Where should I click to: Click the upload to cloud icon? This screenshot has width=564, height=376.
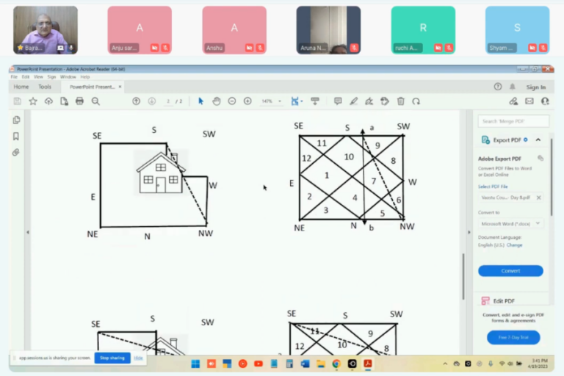click(x=48, y=101)
